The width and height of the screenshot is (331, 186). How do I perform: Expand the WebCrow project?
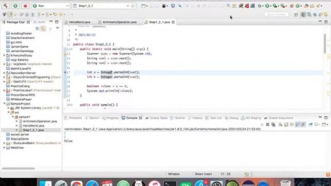coord(4,148)
